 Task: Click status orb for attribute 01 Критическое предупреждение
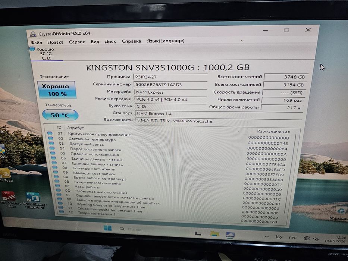point(50,133)
